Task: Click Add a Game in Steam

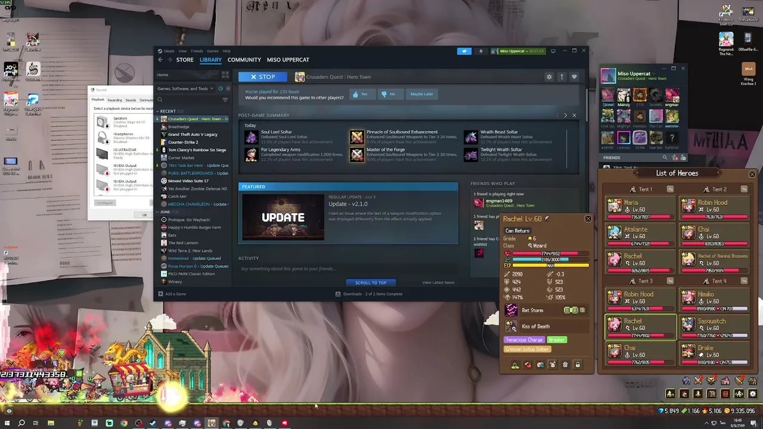Action: point(172,294)
